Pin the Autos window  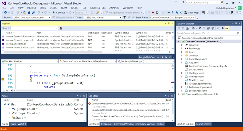(x=81, y=96)
